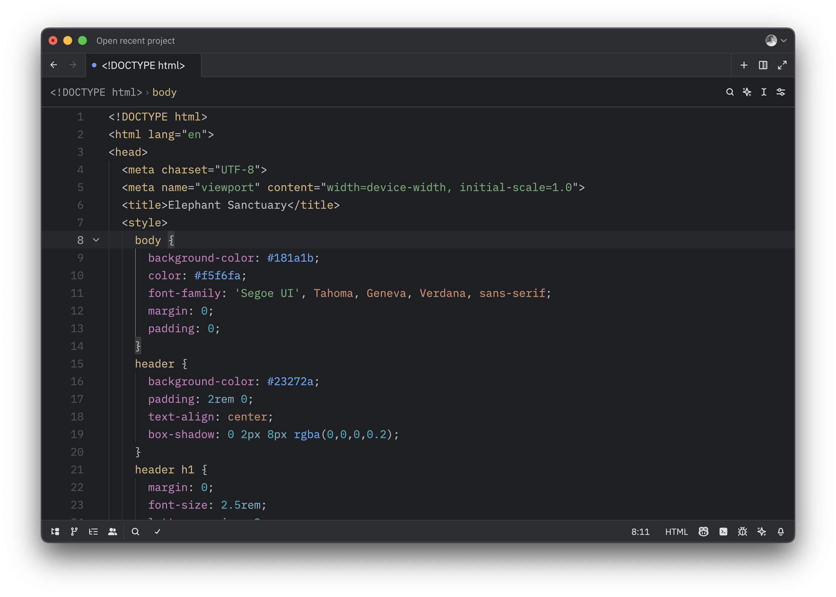Open the user avatar menu
This screenshot has height=597, width=836.
(x=776, y=40)
